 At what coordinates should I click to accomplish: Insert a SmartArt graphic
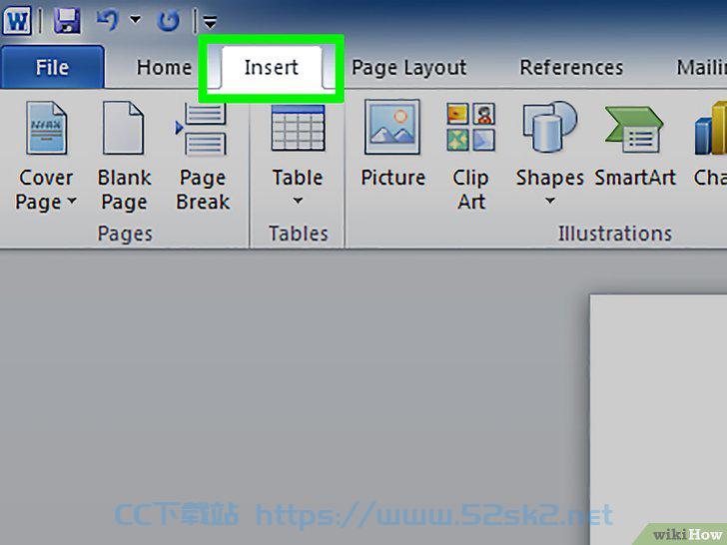(635, 146)
